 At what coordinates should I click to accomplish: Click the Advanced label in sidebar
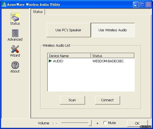tap(15, 39)
